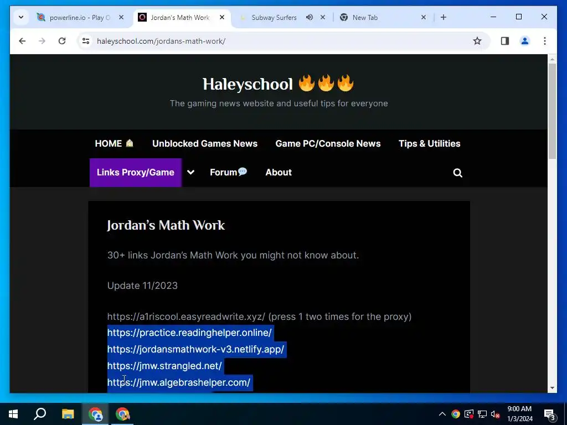Open the muted volume tray icon
The height and width of the screenshot is (425, 567).
[496, 414]
